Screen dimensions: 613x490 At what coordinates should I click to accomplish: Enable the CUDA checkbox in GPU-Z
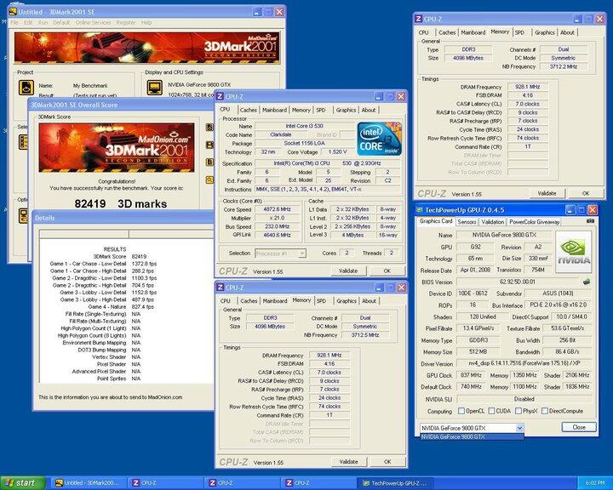coord(491,411)
